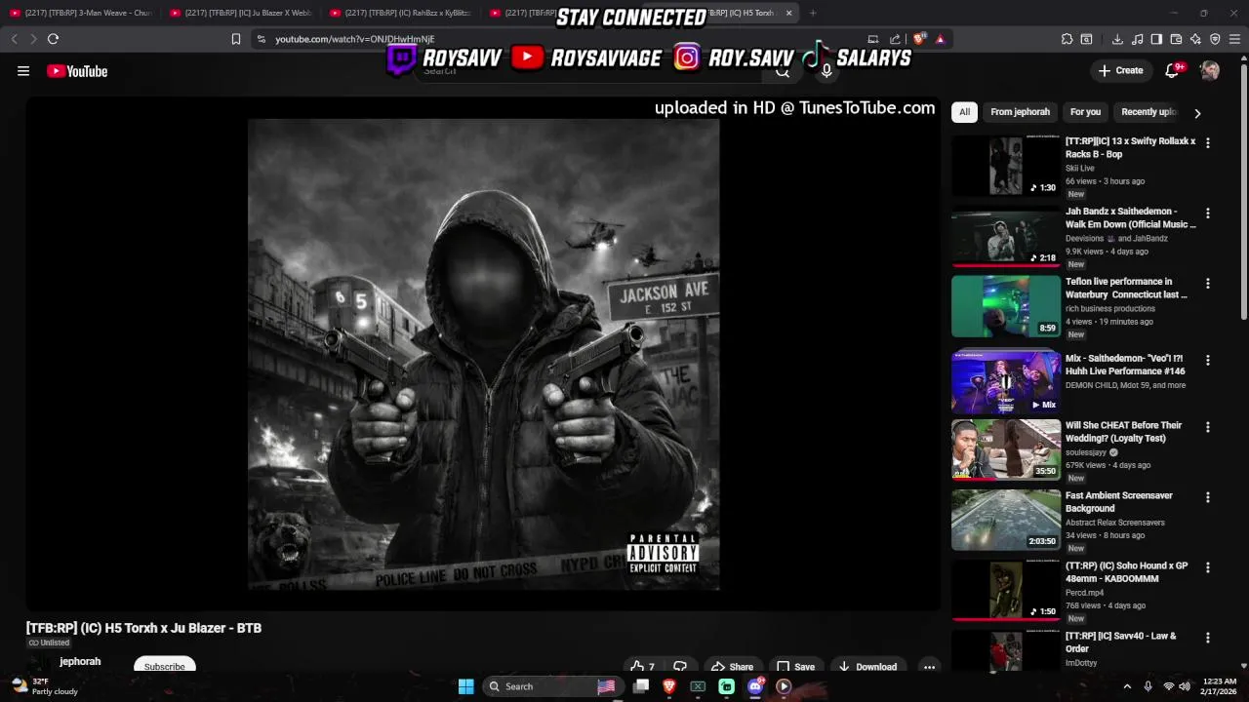Open options for Jah Bandz Walk Em Down

click(1207, 213)
